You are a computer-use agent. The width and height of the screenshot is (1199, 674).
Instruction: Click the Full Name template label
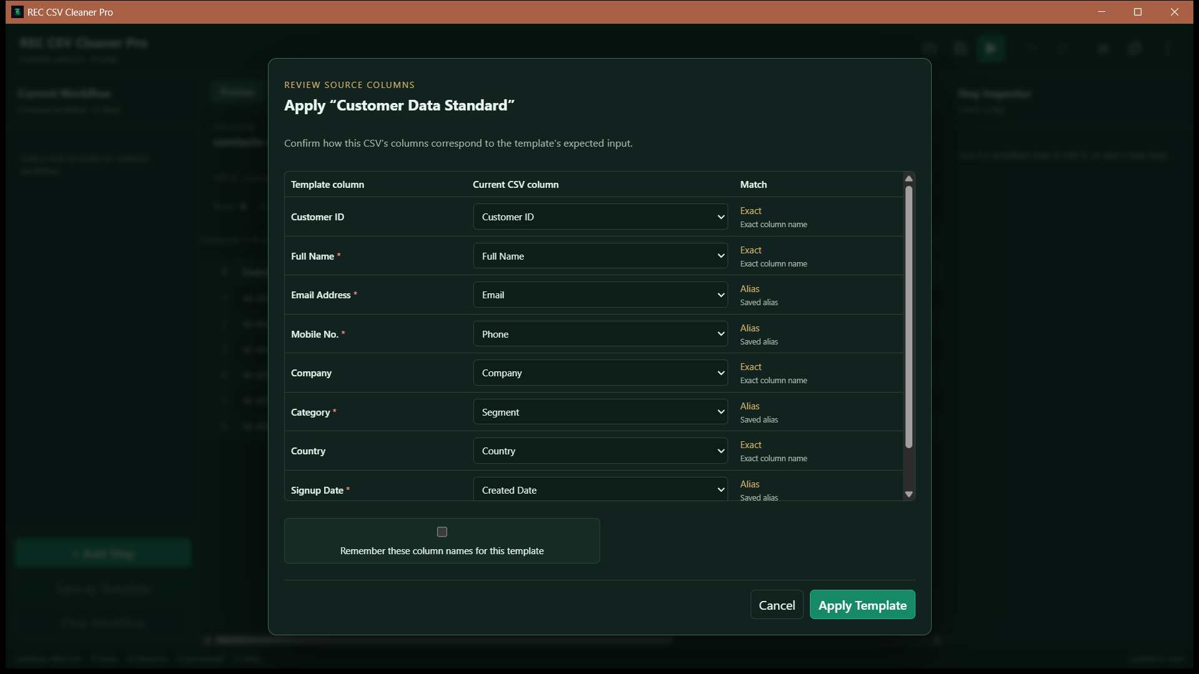[x=312, y=256]
